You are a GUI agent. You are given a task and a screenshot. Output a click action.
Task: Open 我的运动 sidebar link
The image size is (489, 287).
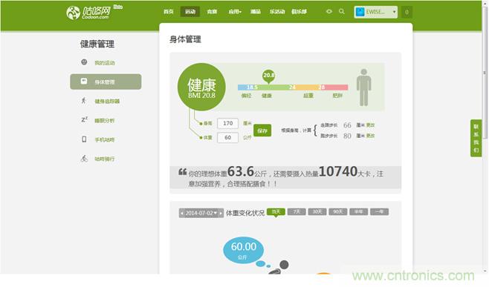point(105,63)
